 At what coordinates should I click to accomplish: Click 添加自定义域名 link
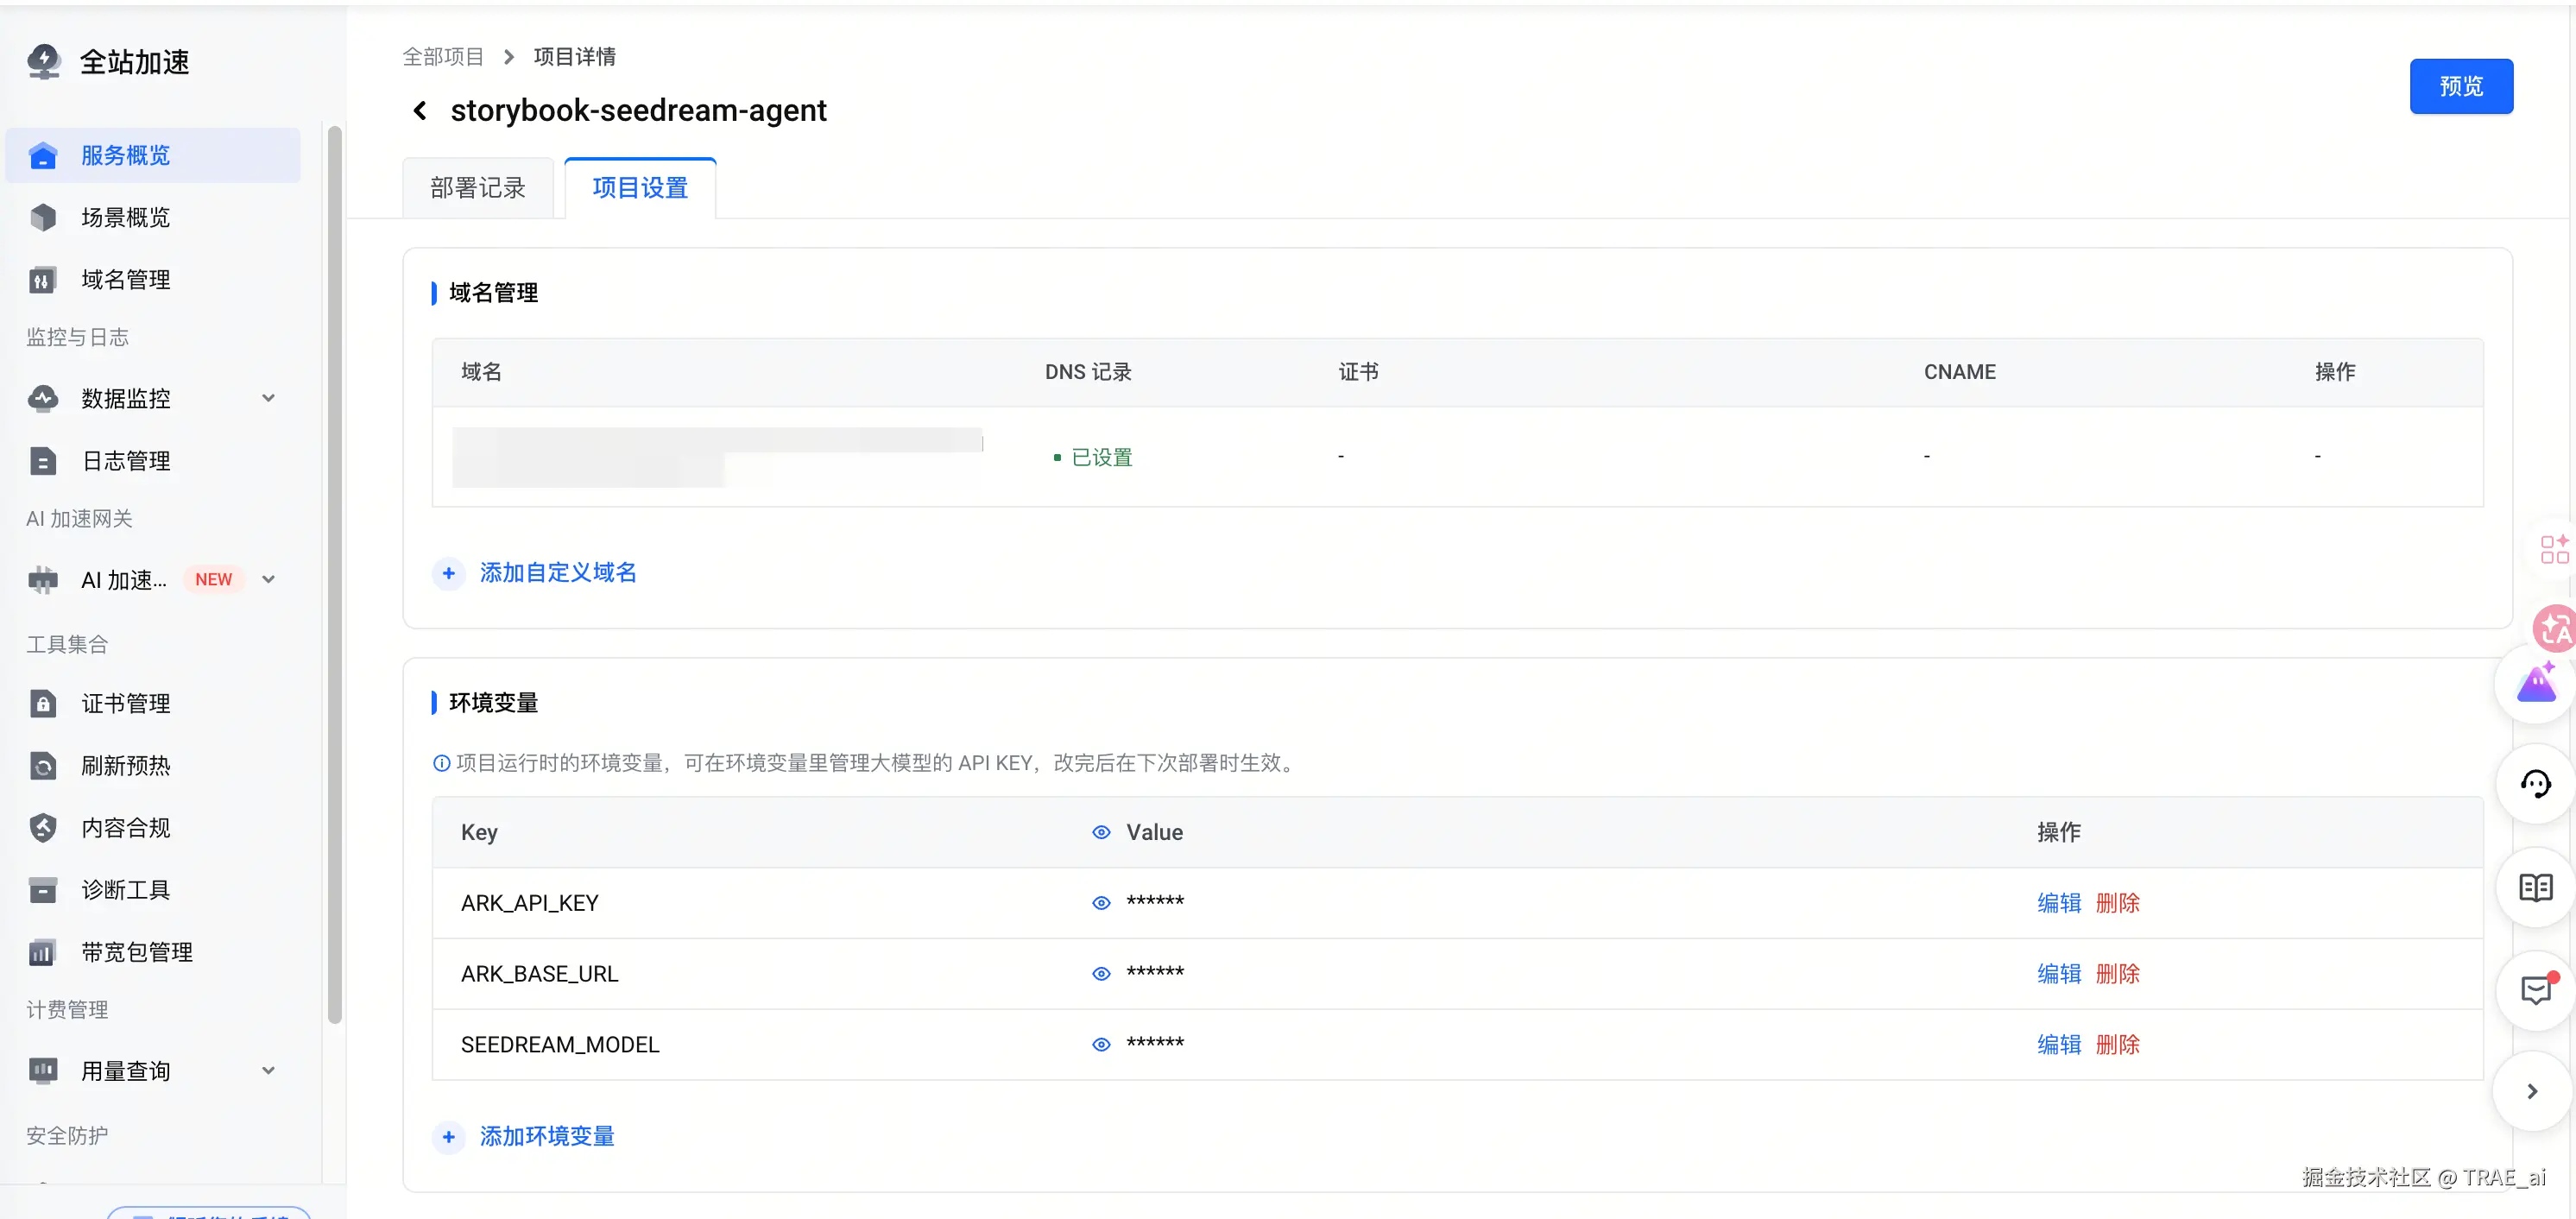[557, 572]
